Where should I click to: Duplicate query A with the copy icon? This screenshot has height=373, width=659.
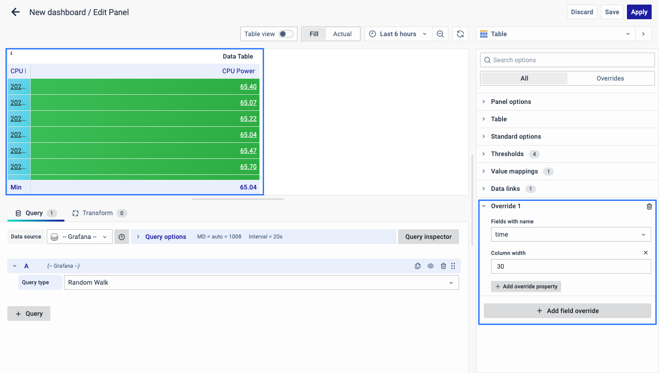point(417,266)
